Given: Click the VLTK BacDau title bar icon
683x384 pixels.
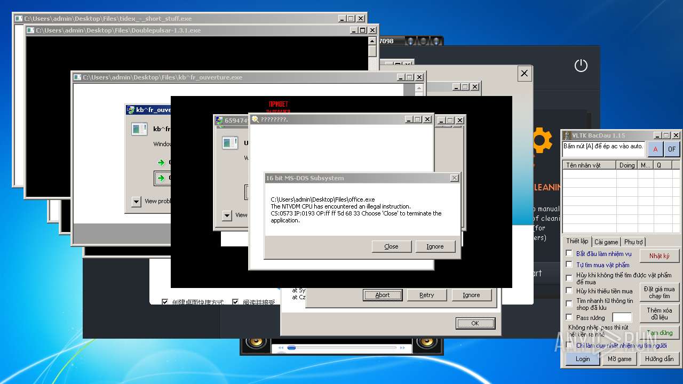Looking at the screenshot, I should tap(568, 135).
